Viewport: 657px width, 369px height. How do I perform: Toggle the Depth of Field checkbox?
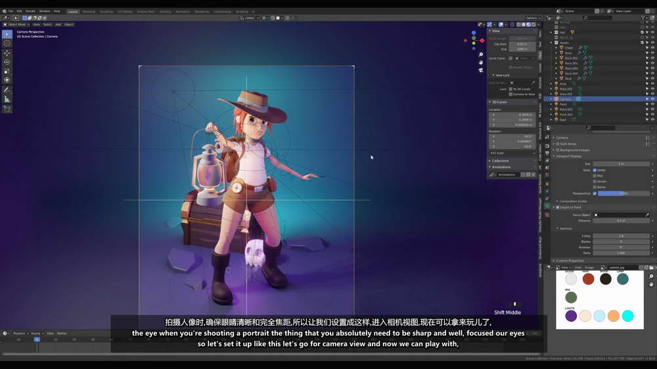(558, 207)
